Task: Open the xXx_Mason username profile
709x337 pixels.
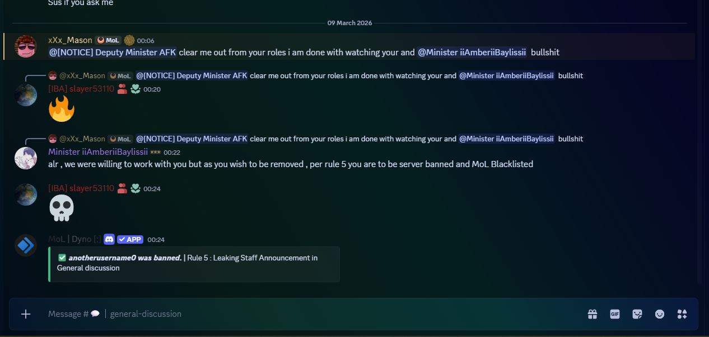Action: (70, 40)
